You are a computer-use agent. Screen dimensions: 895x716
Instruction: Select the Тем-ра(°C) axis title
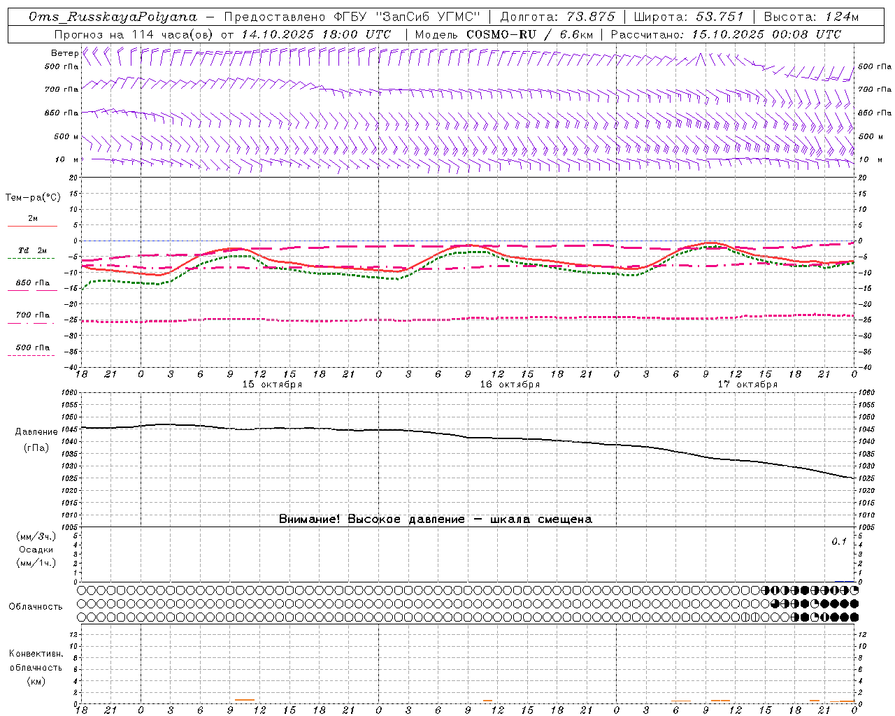[33, 198]
